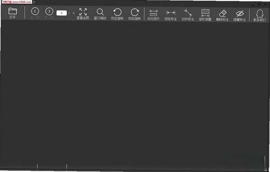Screen dimensions: 270x172
Task: Maximize the application window
Action: point(259,4)
